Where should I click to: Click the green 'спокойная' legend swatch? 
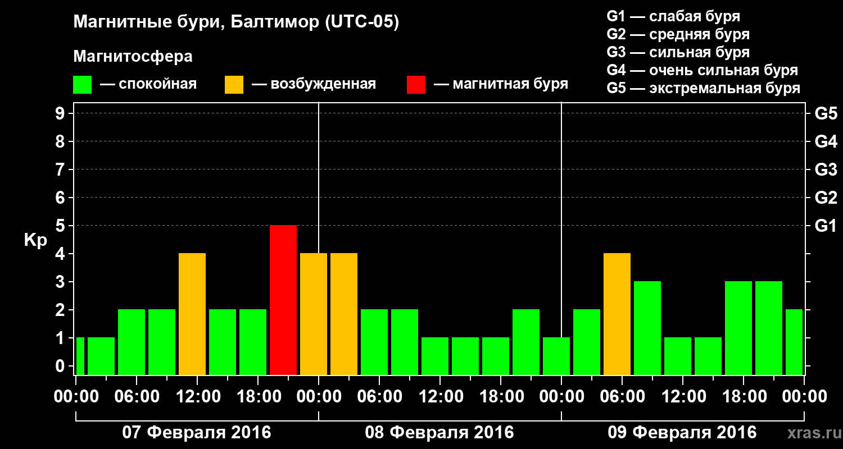(x=82, y=85)
